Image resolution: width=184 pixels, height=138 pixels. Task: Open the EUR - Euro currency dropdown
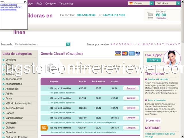pyautogui.click(x=167, y=3)
